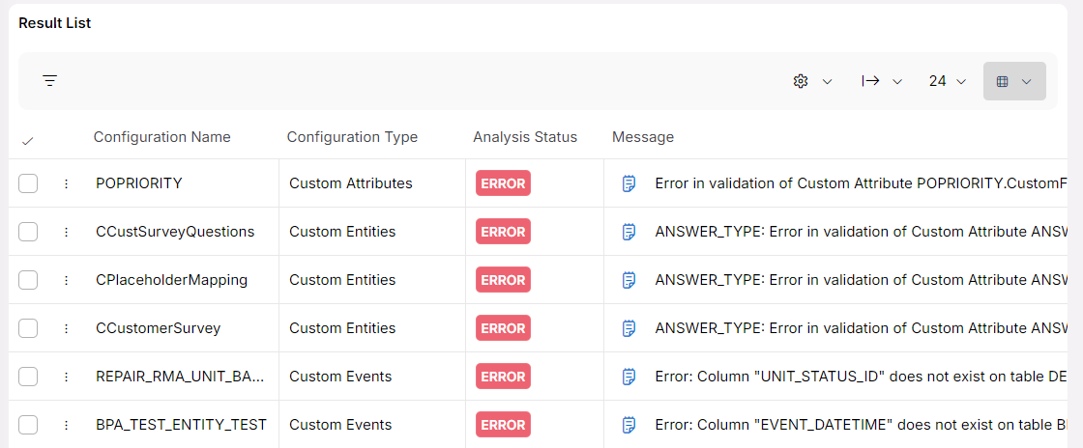Check the CCustomerSurvey row checkbox

(x=28, y=328)
